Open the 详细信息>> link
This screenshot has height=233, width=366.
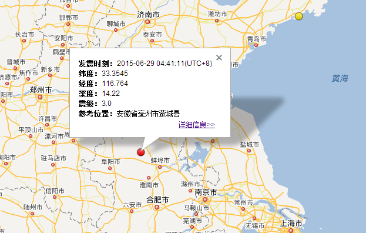click(197, 125)
